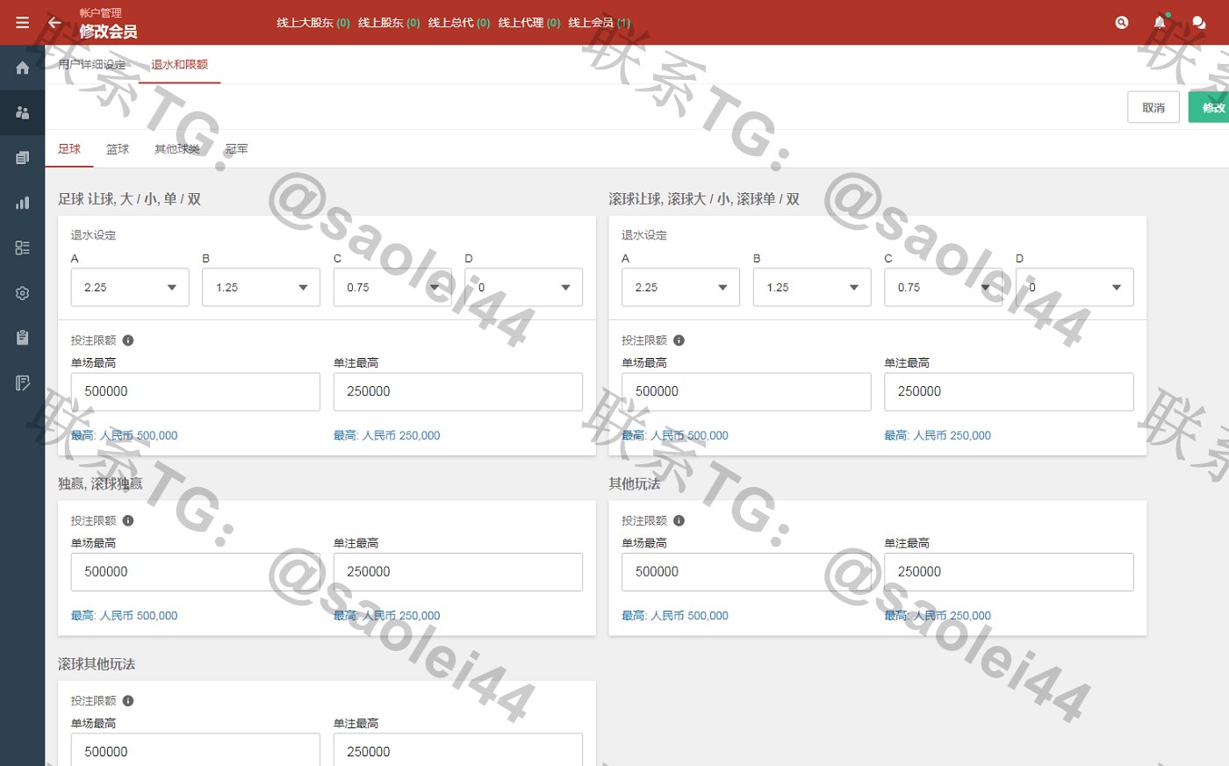Click the 取消 button
This screenshot has height=766, width=1229.
click(1153, 108)
